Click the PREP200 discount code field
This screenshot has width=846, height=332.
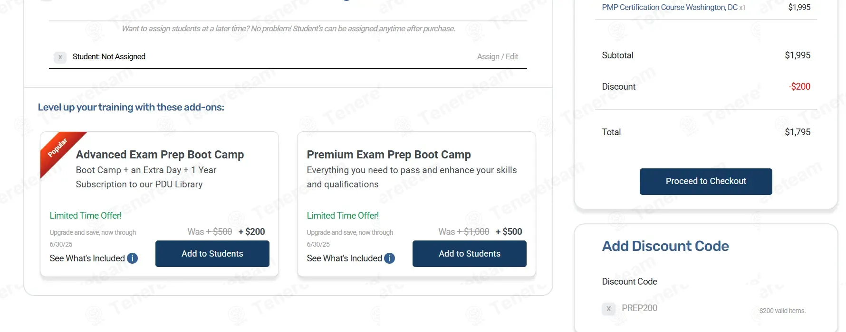coord(639,308)
